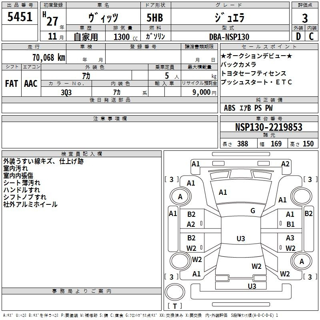Click the displacement value 1300 cc

coord(126,37)
